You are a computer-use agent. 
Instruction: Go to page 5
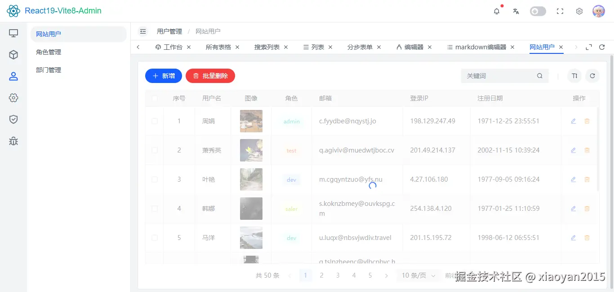[370, 275]
